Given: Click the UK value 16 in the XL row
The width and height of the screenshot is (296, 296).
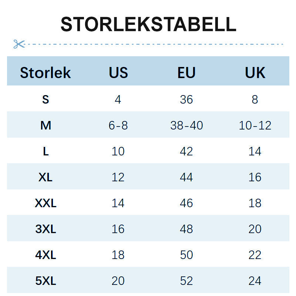Looking at the screenshot, I should click(255, 177).
